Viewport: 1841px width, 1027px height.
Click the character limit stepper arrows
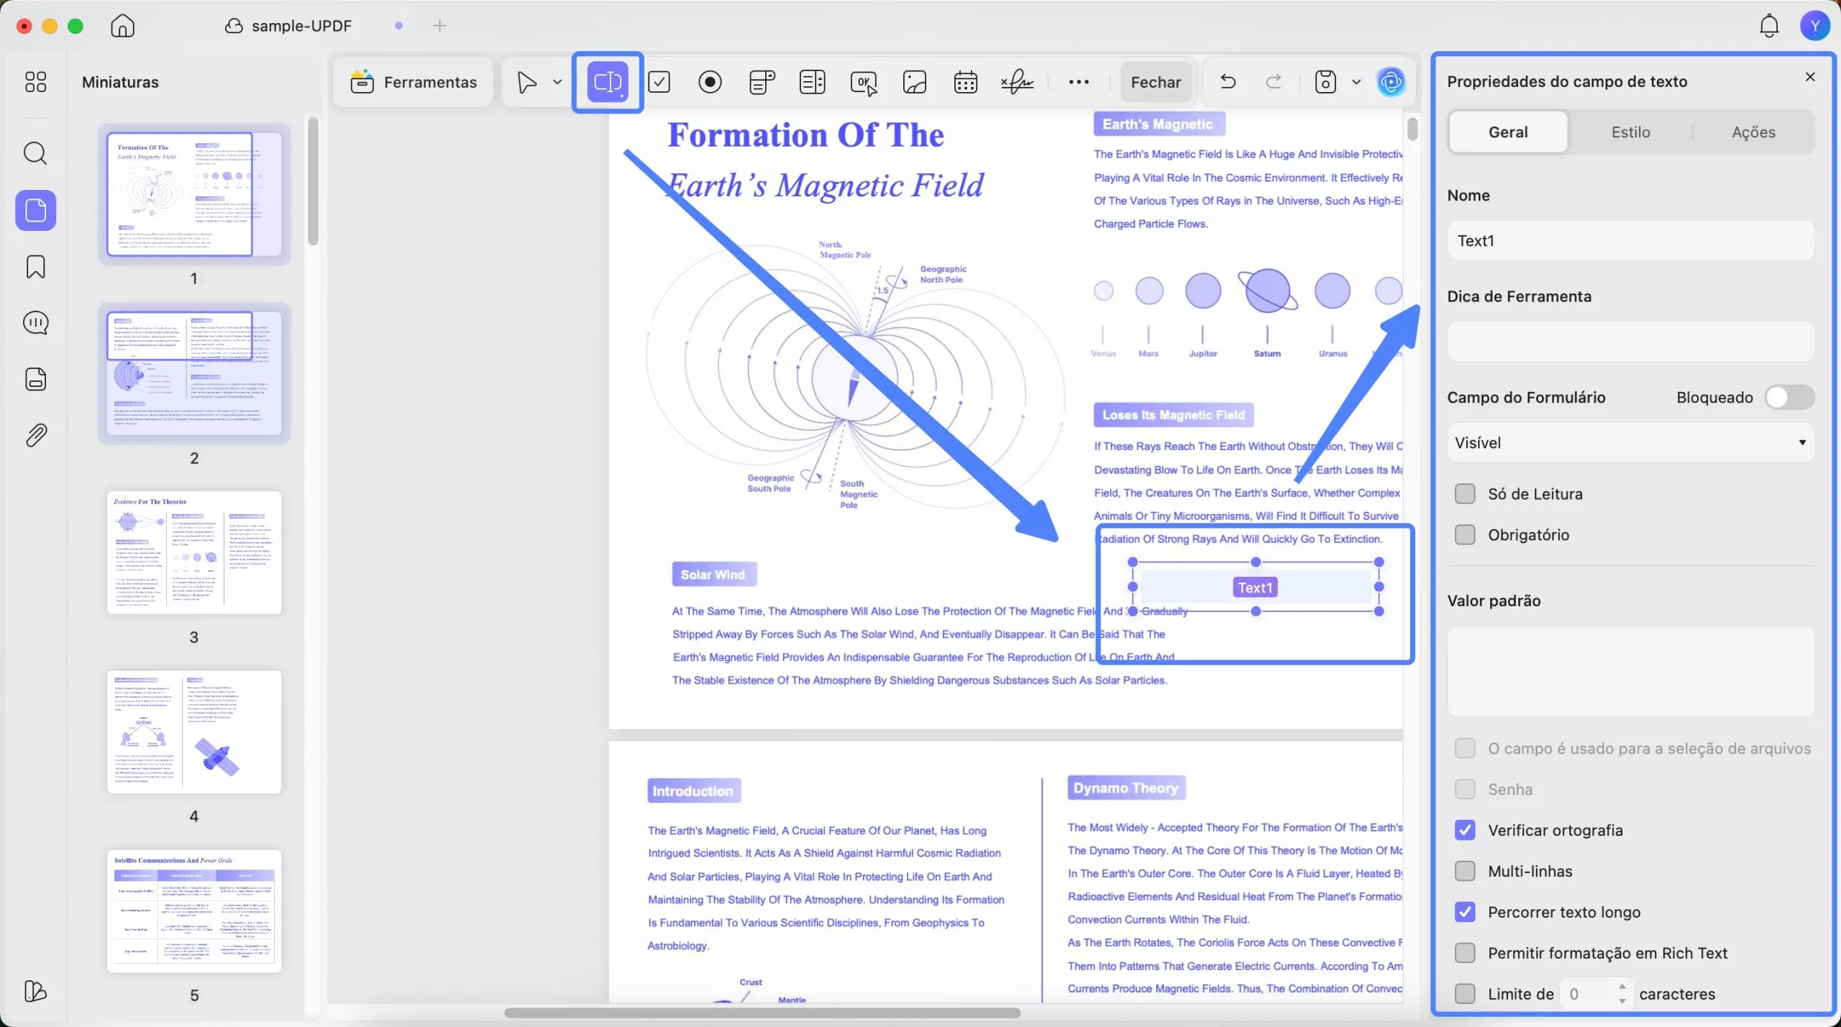[1622, 993]
